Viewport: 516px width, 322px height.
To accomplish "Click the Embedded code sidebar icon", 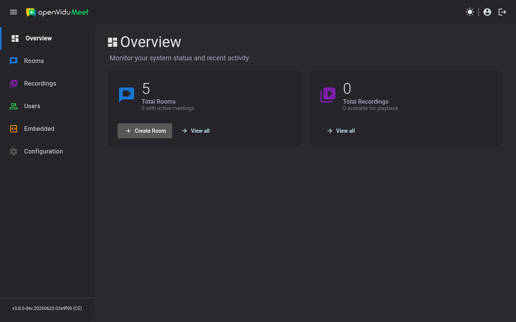I will [14, 129].
